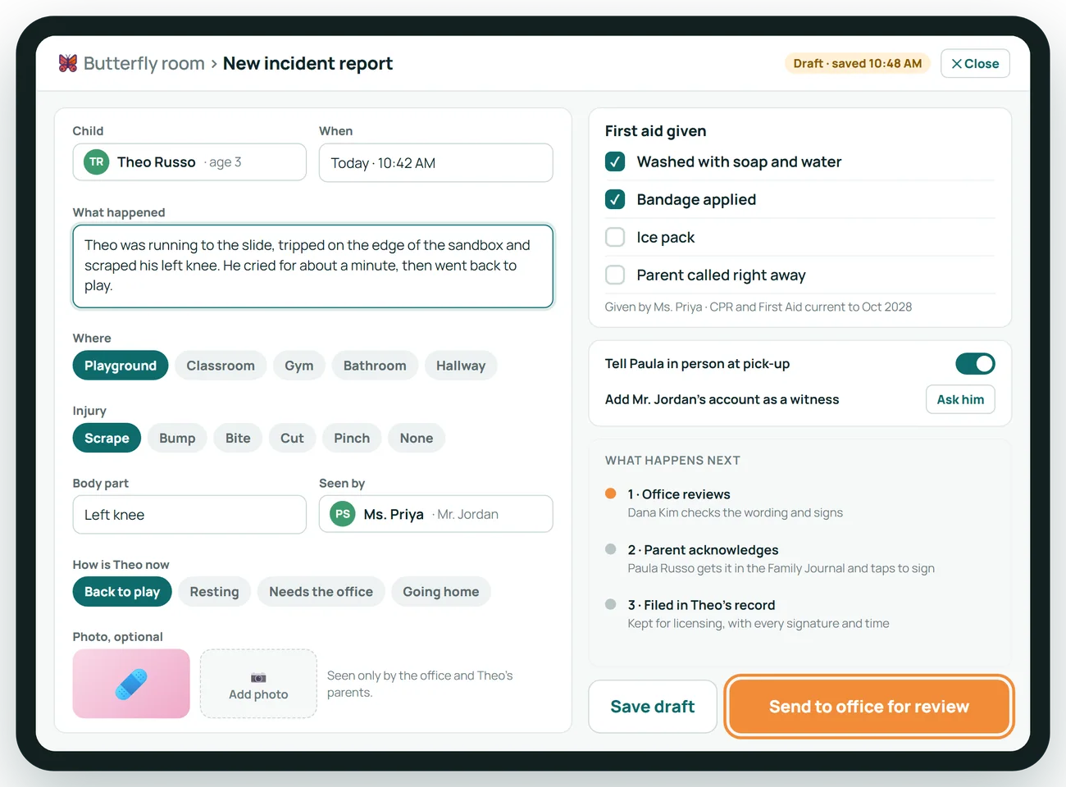Image resolution: width=1066 pixels, height=787 pixels.
Task: Click the Body part field with Left knee
Action: point(189,514)
